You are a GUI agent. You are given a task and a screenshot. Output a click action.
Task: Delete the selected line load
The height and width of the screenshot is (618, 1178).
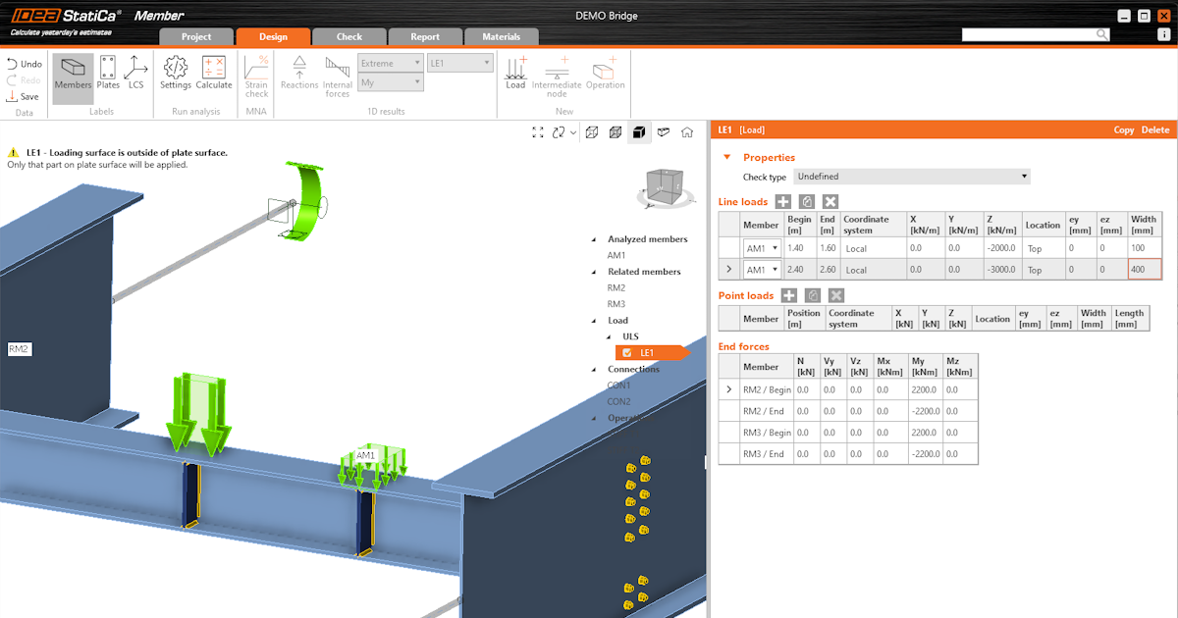point(830,201)
